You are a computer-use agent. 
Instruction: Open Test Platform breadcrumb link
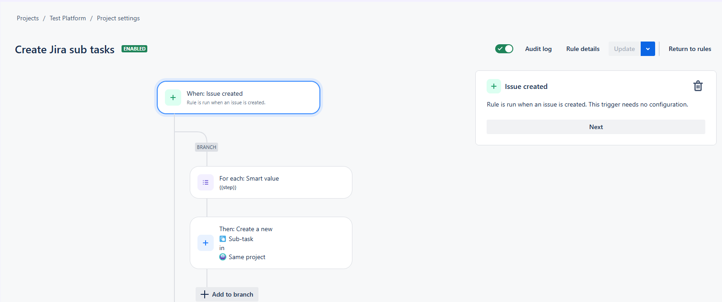tap(68, 18)
